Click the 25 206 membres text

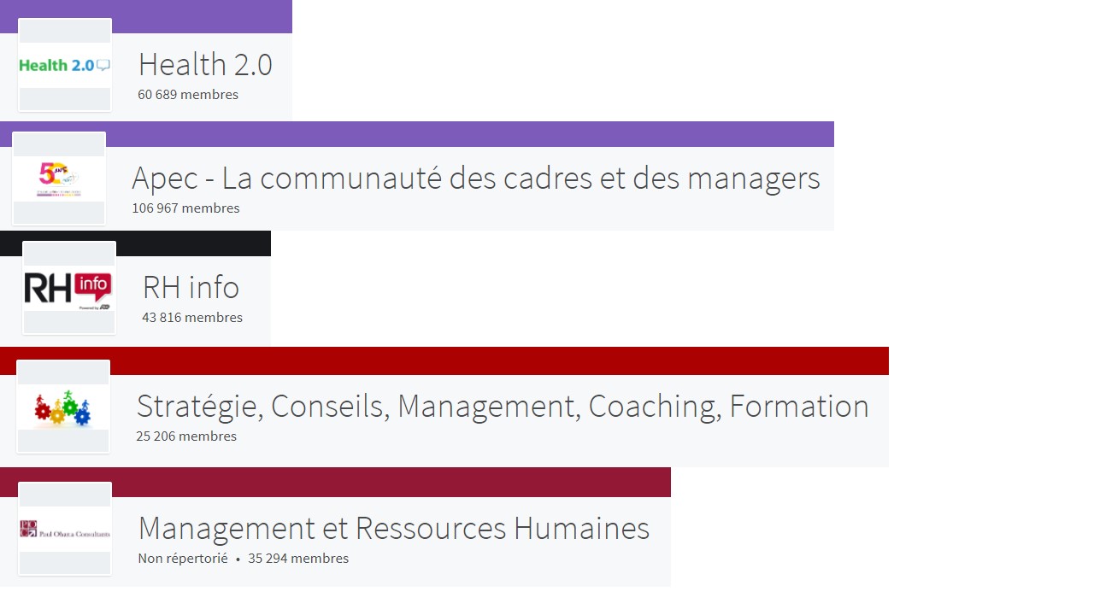click(186, 436)
